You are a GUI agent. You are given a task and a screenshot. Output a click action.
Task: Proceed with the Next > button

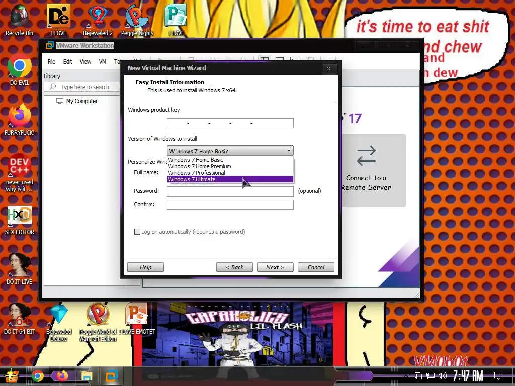coord(275,267)
